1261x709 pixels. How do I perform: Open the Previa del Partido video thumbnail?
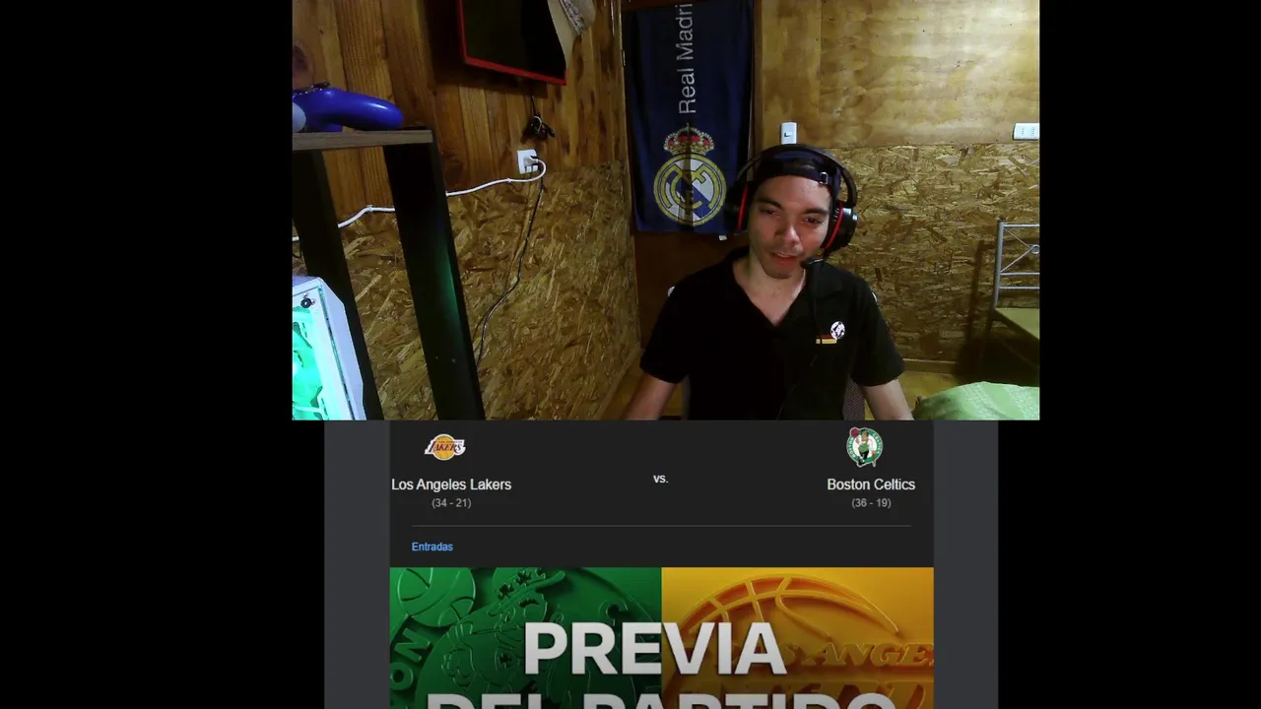[x=661, y=638]
